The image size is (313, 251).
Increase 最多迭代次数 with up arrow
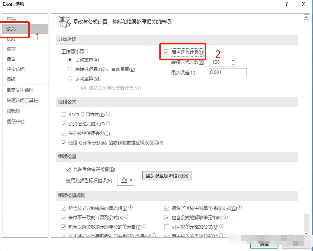pyautogui.click(x=233, y=60)
